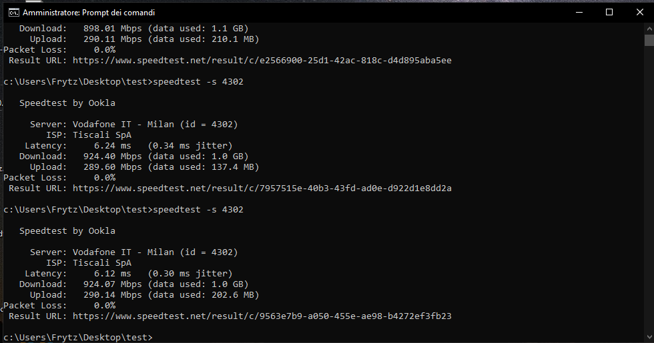
Task: Click the result URL ending in d922d1e8dd2a
Action: [262, 188]
